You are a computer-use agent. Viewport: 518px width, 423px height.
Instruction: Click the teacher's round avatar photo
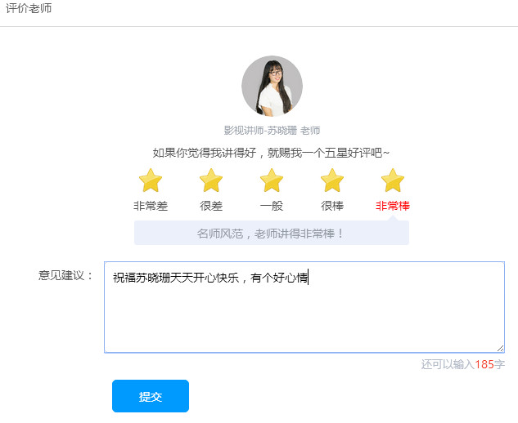(272, 87)
